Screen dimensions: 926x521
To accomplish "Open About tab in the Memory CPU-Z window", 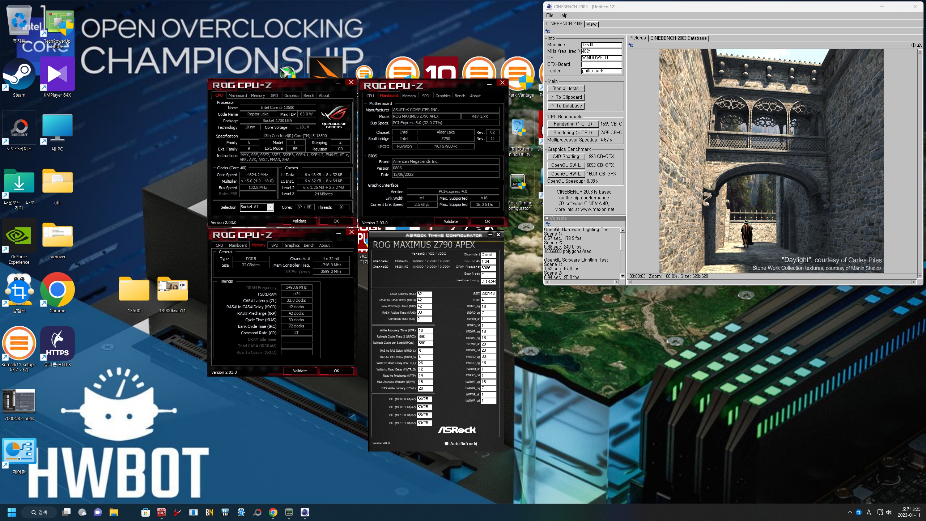I will (324, 245).
